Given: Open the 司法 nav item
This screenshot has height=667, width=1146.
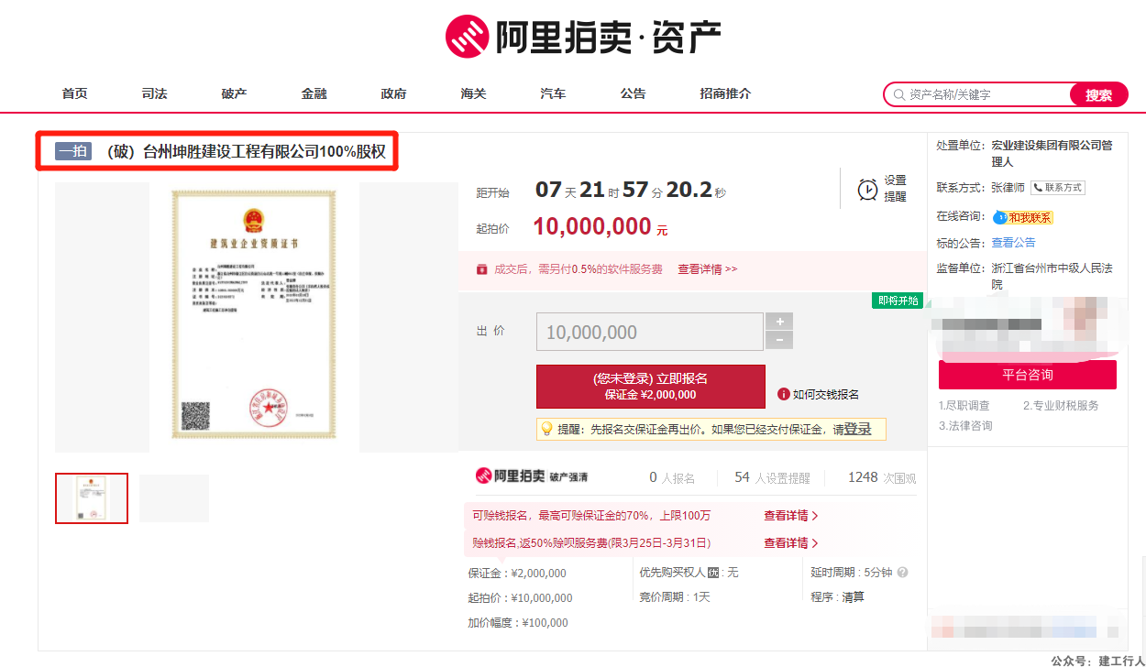Looking at the screenshot, I should click(155, 93).
